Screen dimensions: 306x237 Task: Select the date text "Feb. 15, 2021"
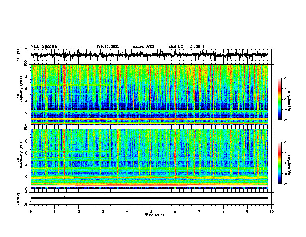click(x=108, y=46)
